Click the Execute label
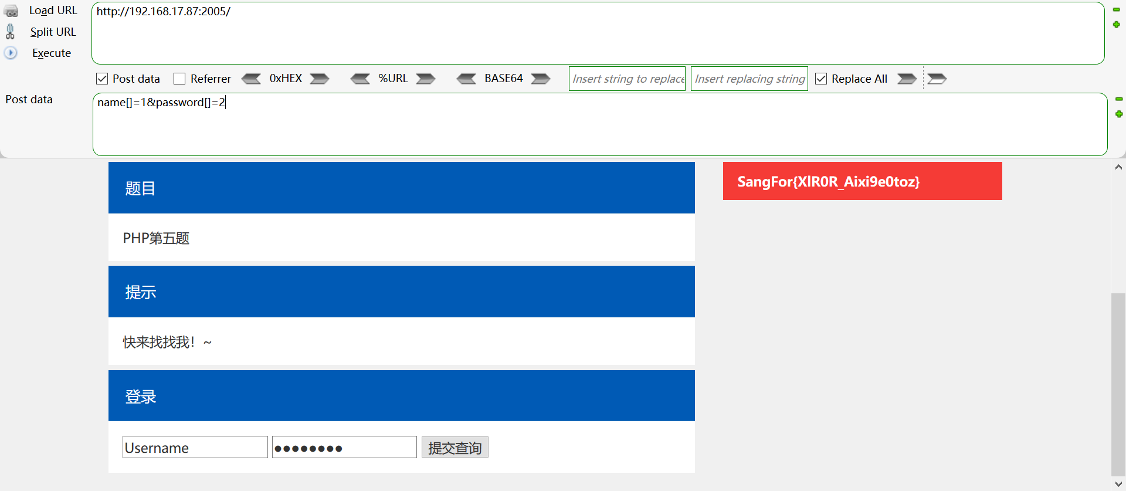Viewport: 1126px width, 491px height. (52, 53)
